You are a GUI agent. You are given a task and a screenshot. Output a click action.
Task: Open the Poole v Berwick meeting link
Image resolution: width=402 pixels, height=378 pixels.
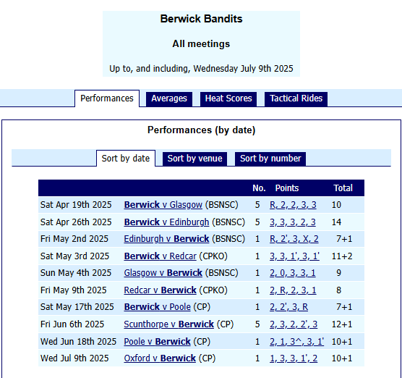pos(158,342)
